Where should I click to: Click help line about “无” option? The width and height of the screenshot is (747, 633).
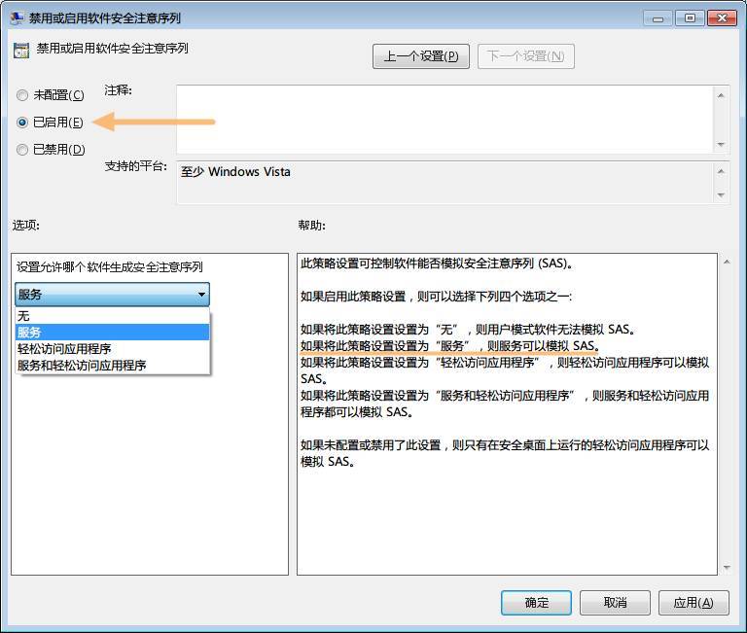tap(467, 329)
